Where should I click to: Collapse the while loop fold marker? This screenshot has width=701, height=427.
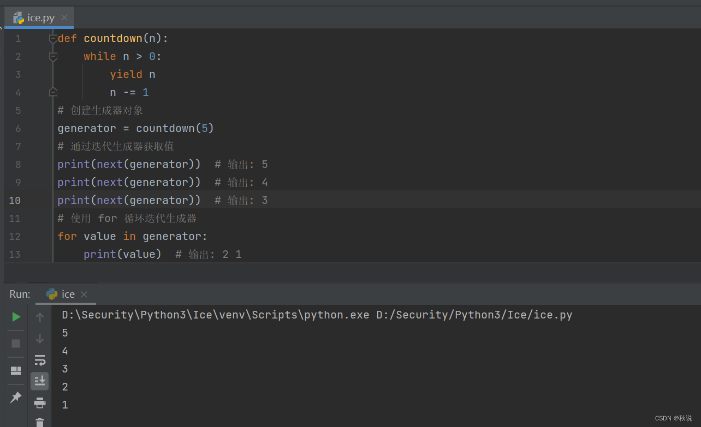tap(53, 57)
